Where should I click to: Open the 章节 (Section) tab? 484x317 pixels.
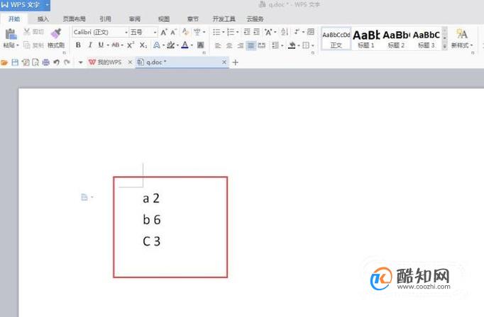(193, 19)
